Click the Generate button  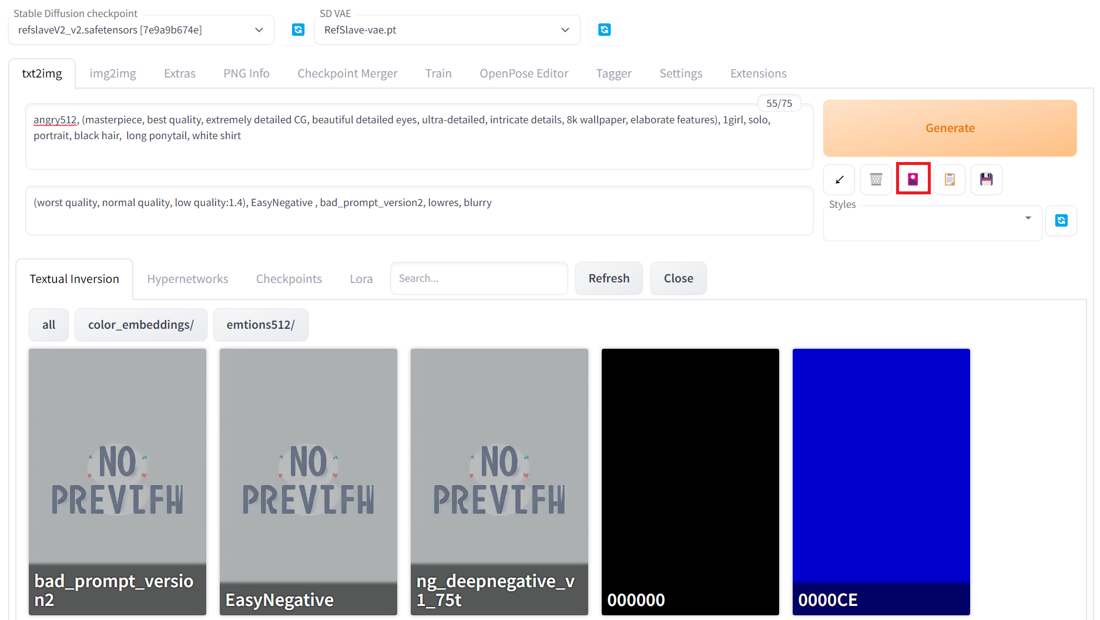click(950, 128)
